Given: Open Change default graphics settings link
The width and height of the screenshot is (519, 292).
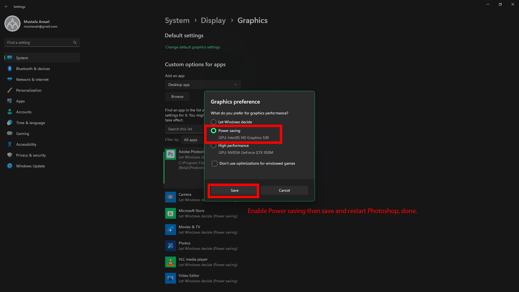Looking at the screenshot, I should click(193, 47).
